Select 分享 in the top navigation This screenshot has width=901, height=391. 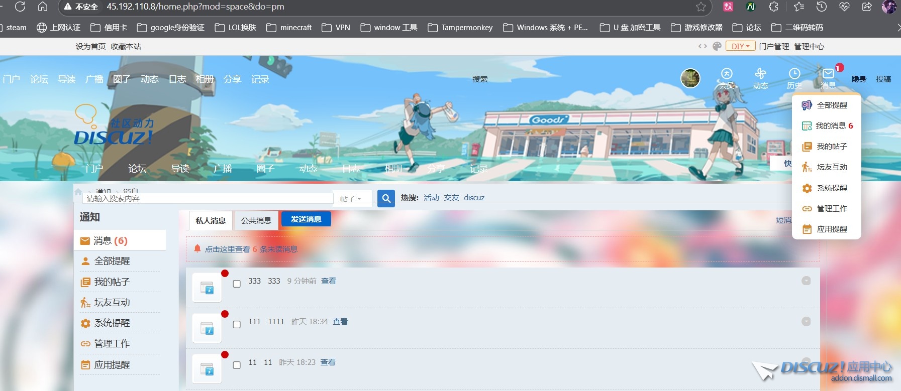[x=232, y=79]
